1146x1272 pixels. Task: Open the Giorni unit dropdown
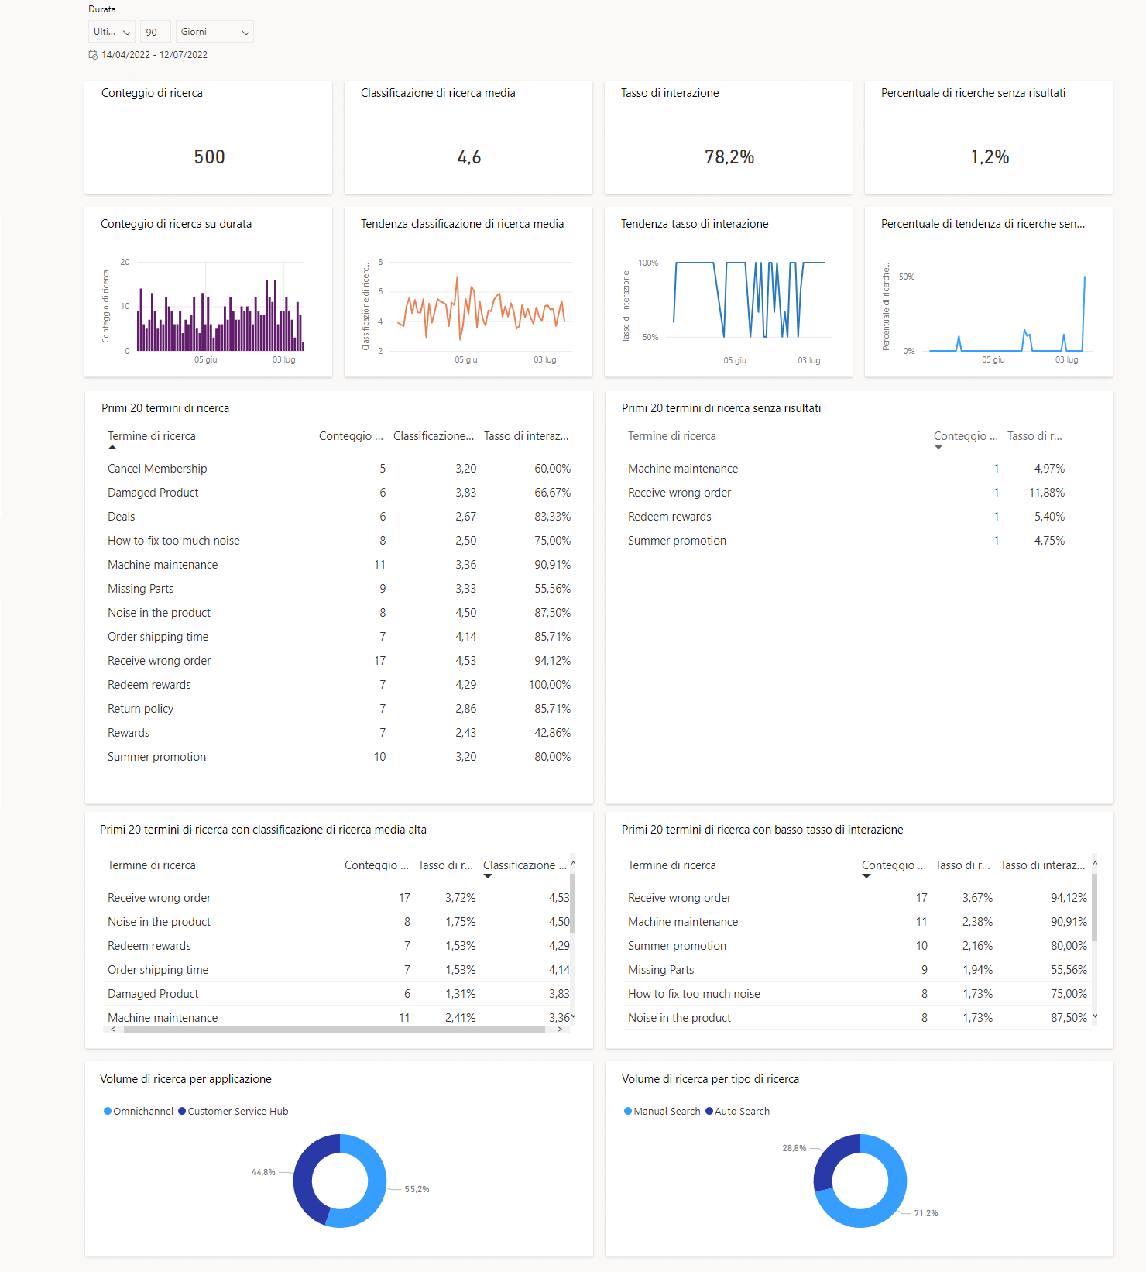click(214, 32)
